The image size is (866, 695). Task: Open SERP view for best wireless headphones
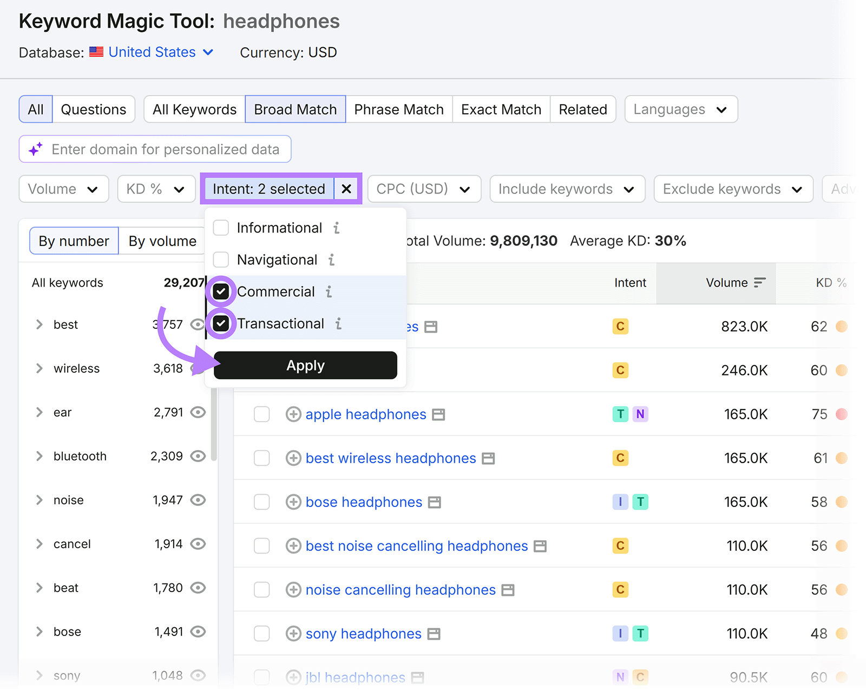(x=488, y=459)
